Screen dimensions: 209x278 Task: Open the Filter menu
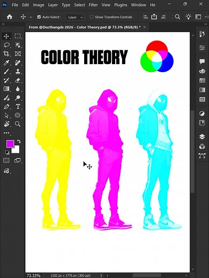pyautogui.click(x=93, y=5)
